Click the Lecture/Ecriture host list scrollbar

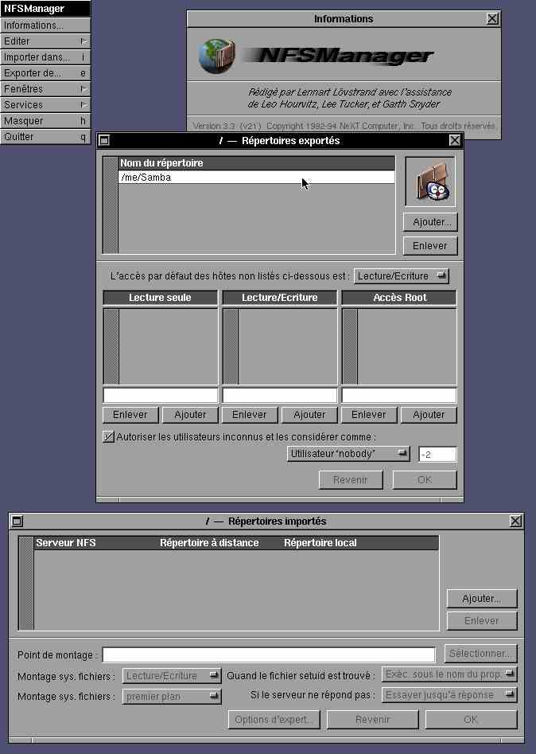coord(231,346)
